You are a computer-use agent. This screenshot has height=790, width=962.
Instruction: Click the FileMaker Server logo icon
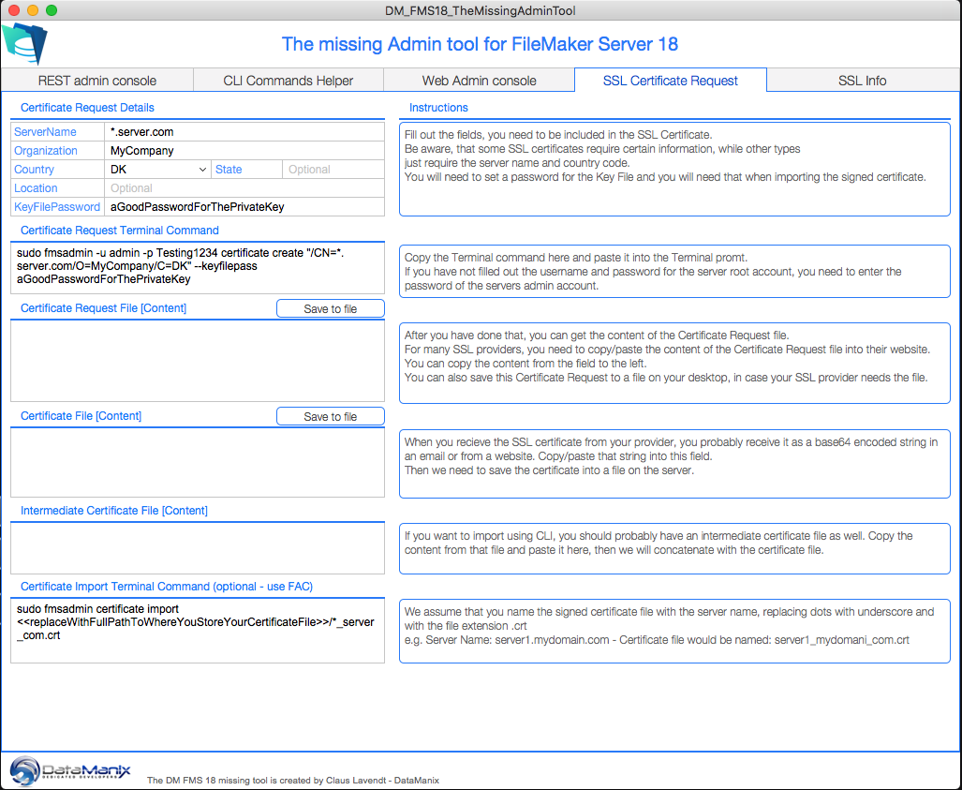24,43
